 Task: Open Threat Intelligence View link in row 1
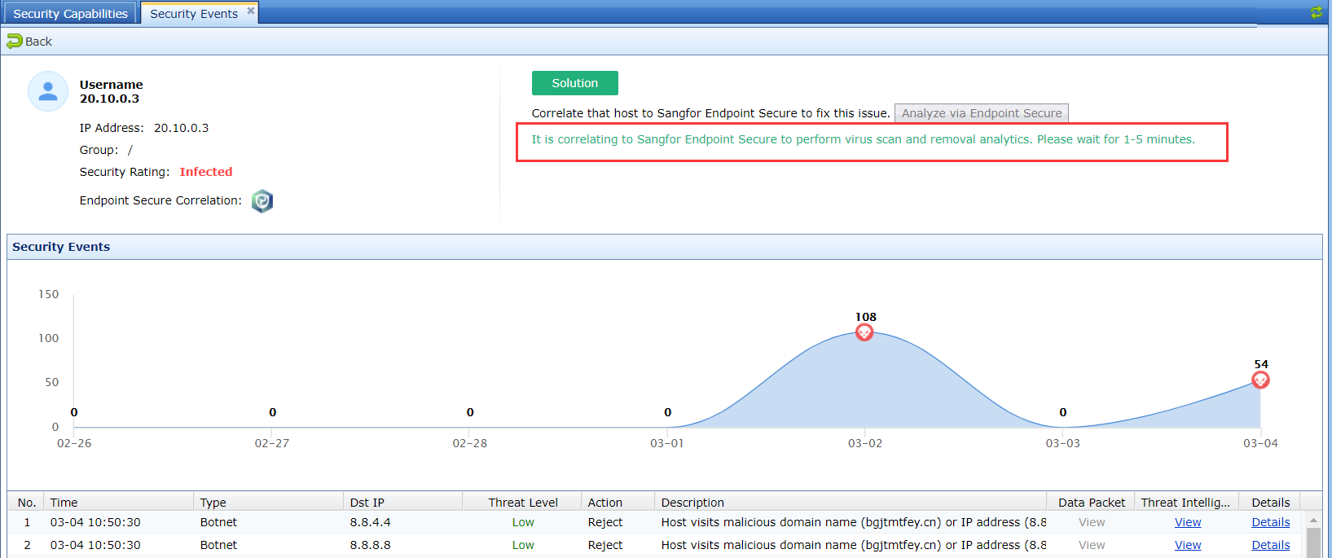coord(1188,522)
